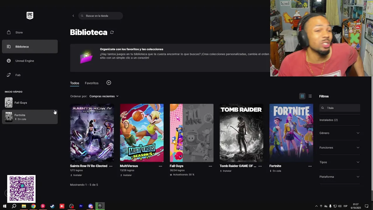Open Windows search from the taskbar
This screenshot has width=373, height=210.
(x=14, y=206)
